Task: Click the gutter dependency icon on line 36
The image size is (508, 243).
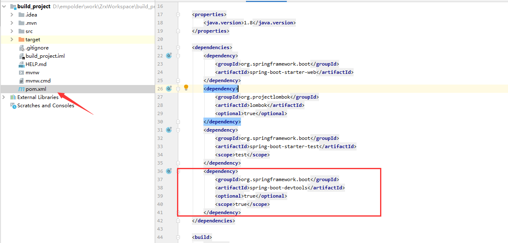Action: (169, 171)
